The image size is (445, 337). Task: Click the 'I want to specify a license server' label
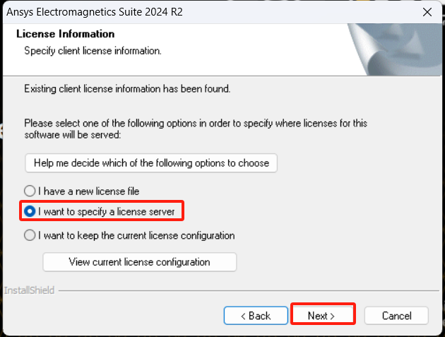(x=107, y=212)
